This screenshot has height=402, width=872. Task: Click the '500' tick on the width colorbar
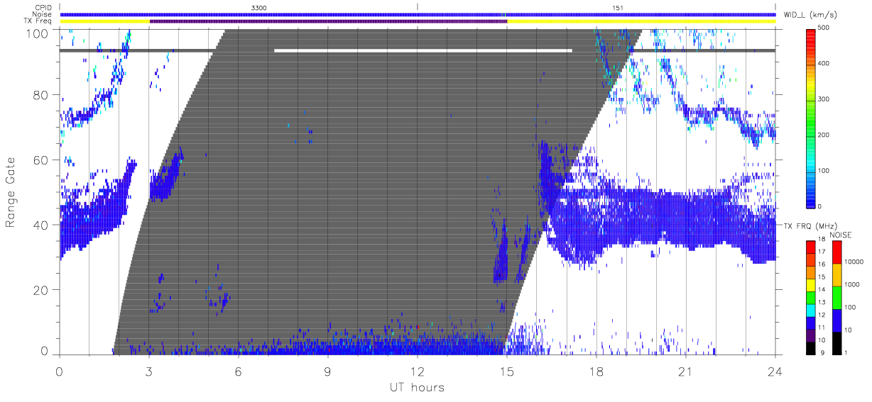824,29
